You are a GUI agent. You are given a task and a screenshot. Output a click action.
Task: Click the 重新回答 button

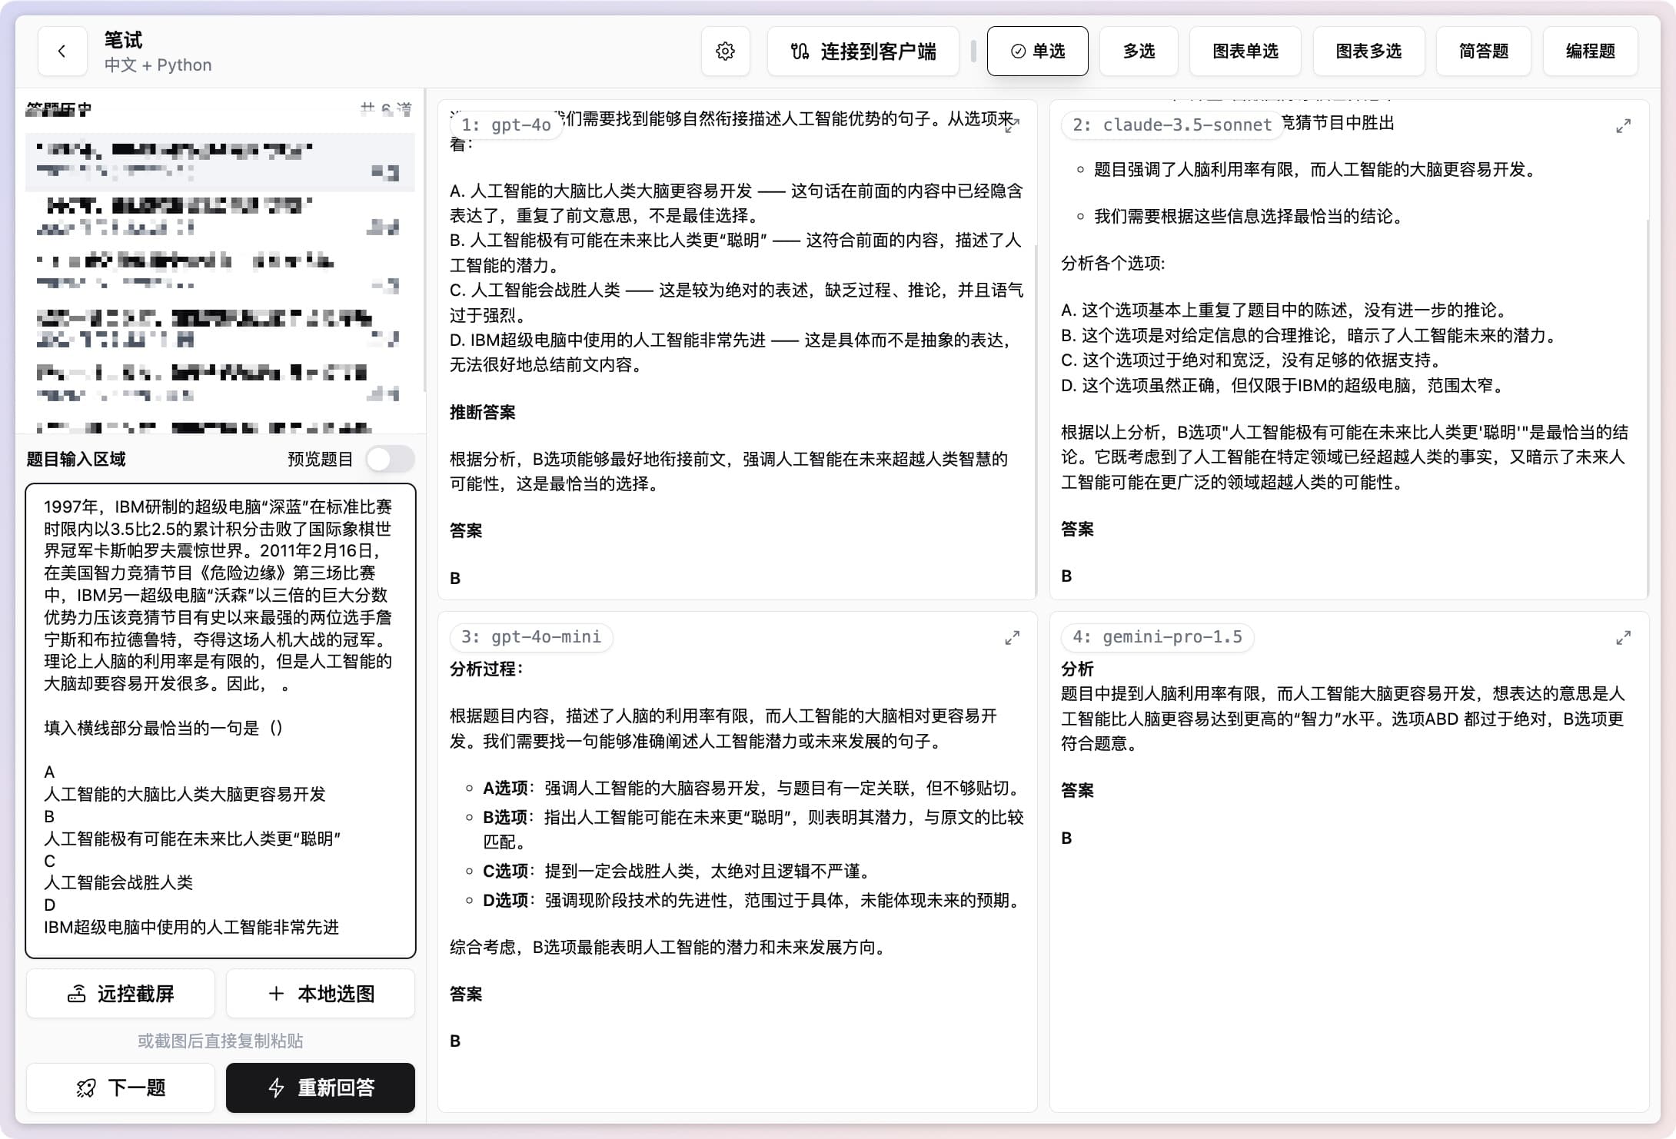tap(321, 1088)
